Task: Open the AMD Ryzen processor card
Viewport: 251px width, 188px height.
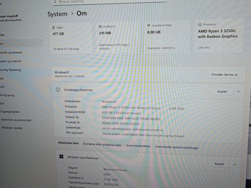Action: point(219,36)
